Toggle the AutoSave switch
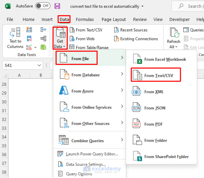 click(x=43, y=6)
